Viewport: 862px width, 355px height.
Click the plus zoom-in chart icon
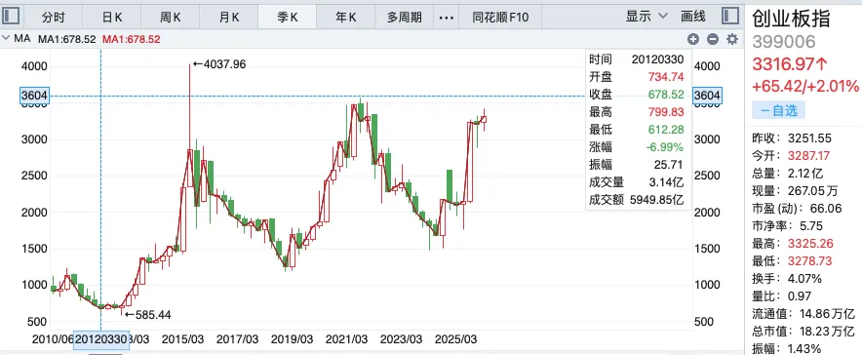(692, 39)
